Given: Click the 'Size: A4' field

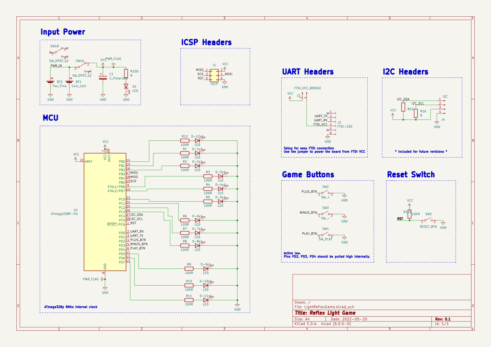Looking at the screenshot, I should 302,319.
